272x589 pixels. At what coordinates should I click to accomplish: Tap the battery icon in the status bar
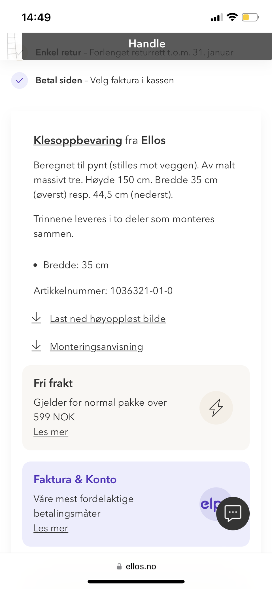pyautogui.click(x=249, y=17)
